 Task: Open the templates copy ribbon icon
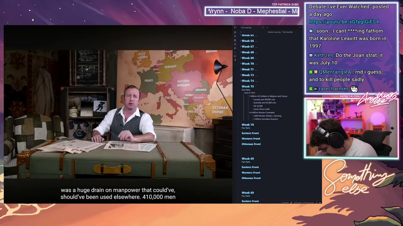(235, 48)
